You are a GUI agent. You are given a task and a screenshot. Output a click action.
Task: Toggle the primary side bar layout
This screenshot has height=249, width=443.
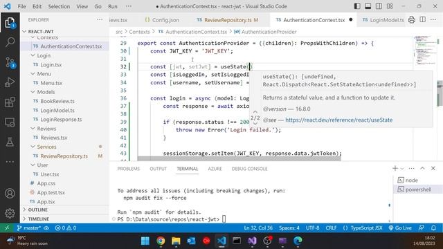click(357, 6)
